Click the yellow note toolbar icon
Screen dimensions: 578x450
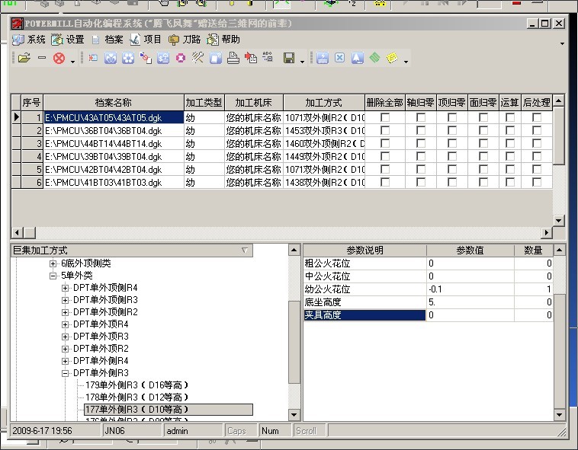[x=392, y=58]
